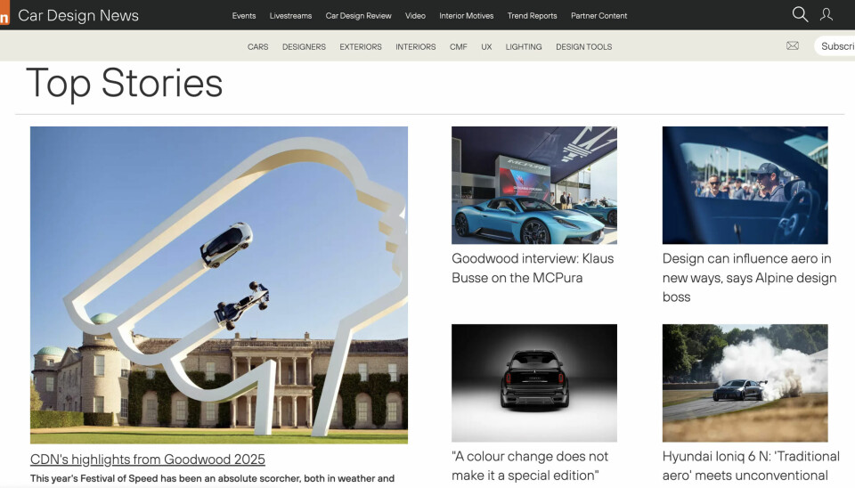Viewport: 855px width, 488px height.
Task: Read Design can influence aero article
Action: point(749,278)
